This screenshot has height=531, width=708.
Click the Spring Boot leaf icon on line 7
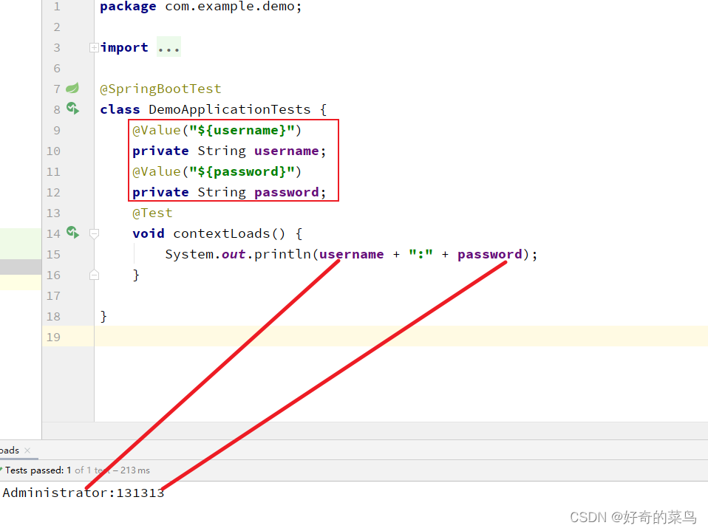click(72, 88)
